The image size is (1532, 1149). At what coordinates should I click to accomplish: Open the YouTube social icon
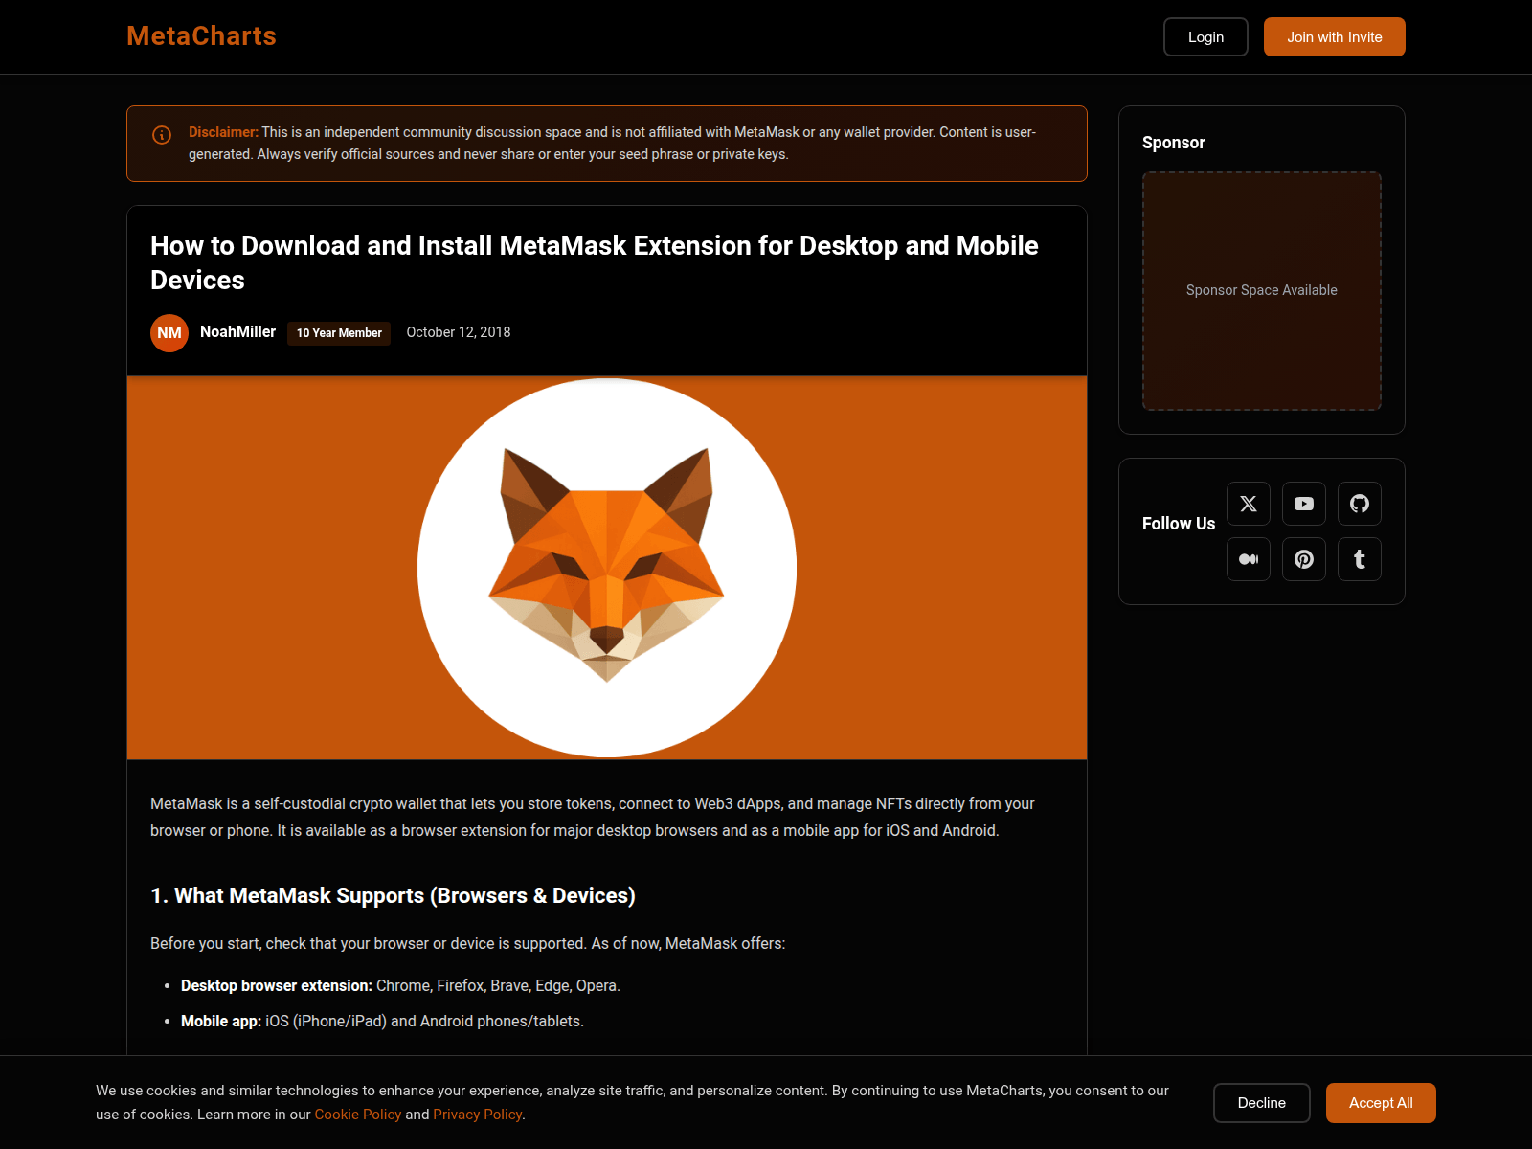click(1304, 504)
